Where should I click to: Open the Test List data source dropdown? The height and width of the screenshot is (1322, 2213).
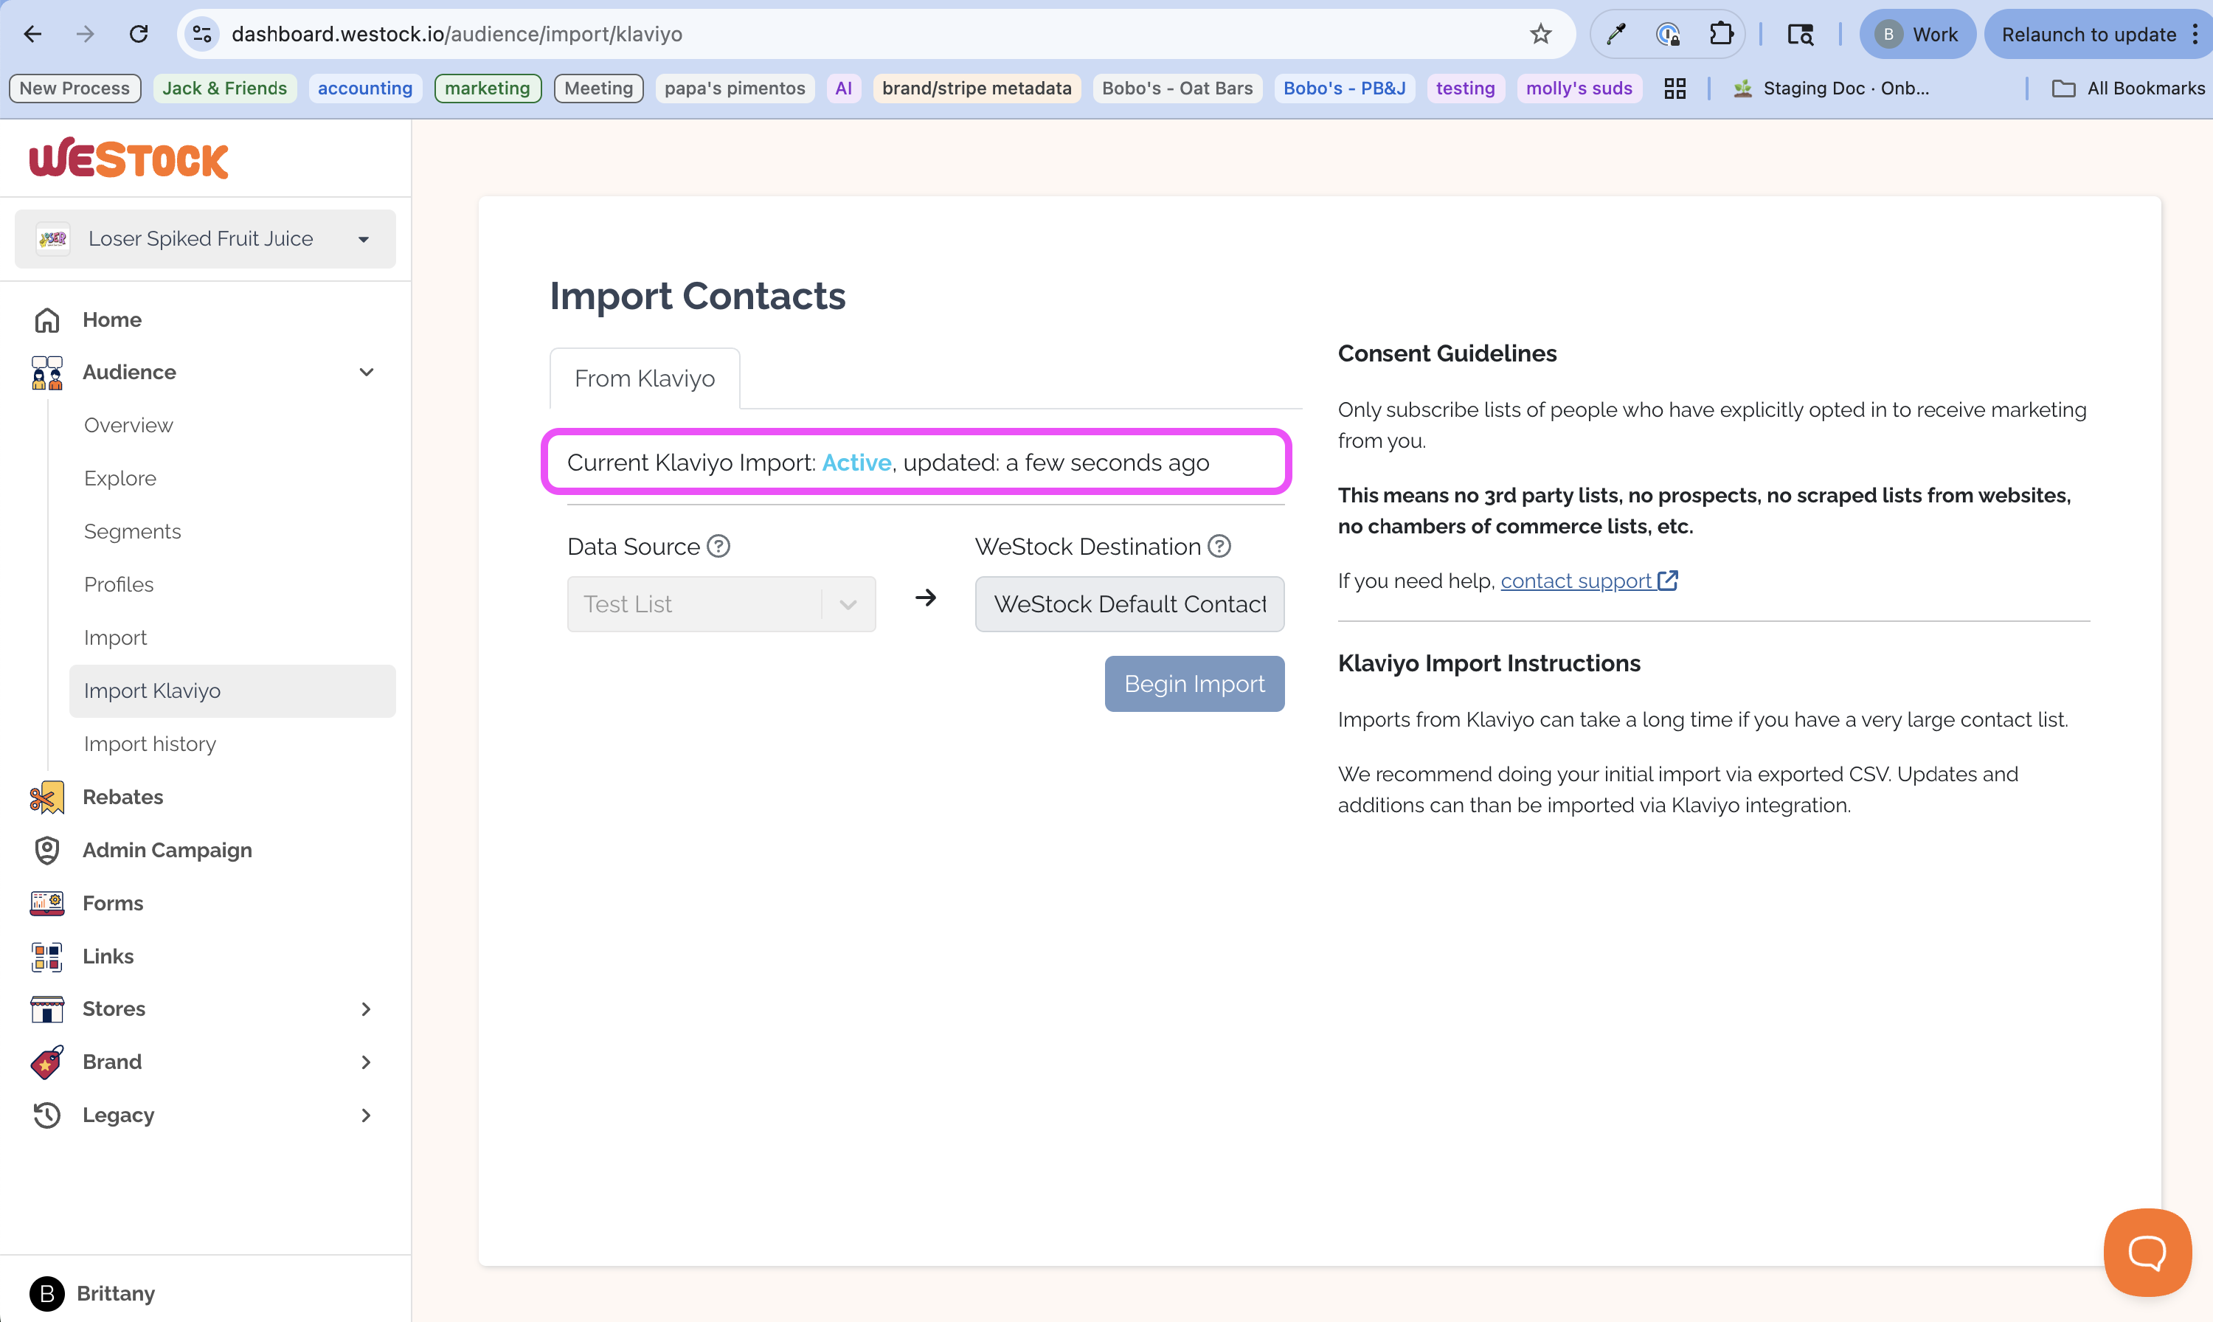point(721,604)
